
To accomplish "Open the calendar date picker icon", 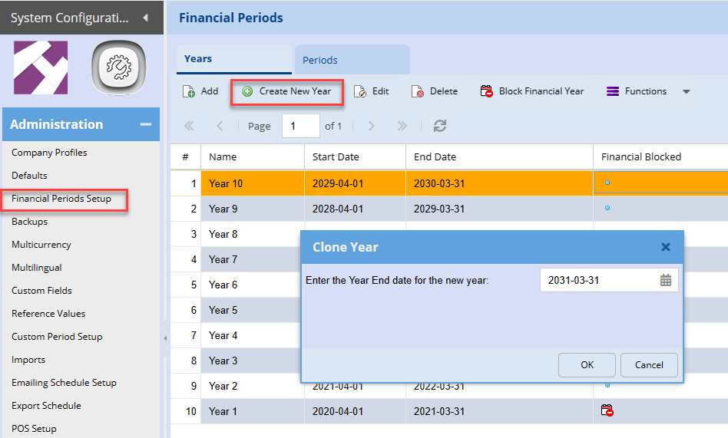I will click(x=666, y=281).
